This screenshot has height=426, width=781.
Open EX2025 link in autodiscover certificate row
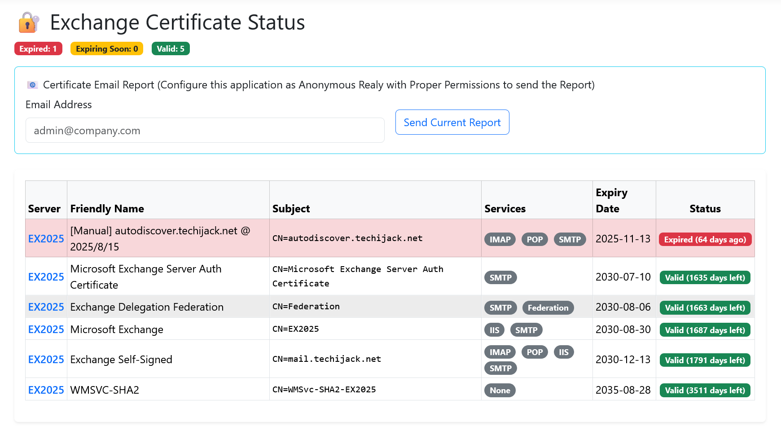[46, 239]
